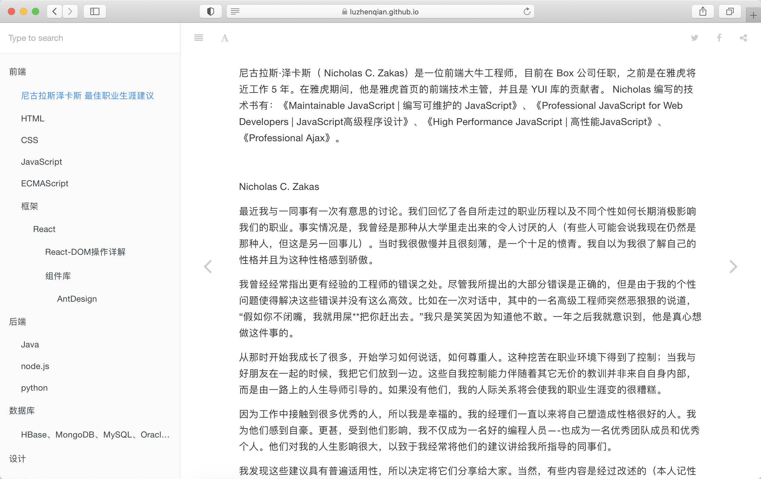Screen dimensions: 761x479
Task: Go to the previous article page
Action: 208,267
